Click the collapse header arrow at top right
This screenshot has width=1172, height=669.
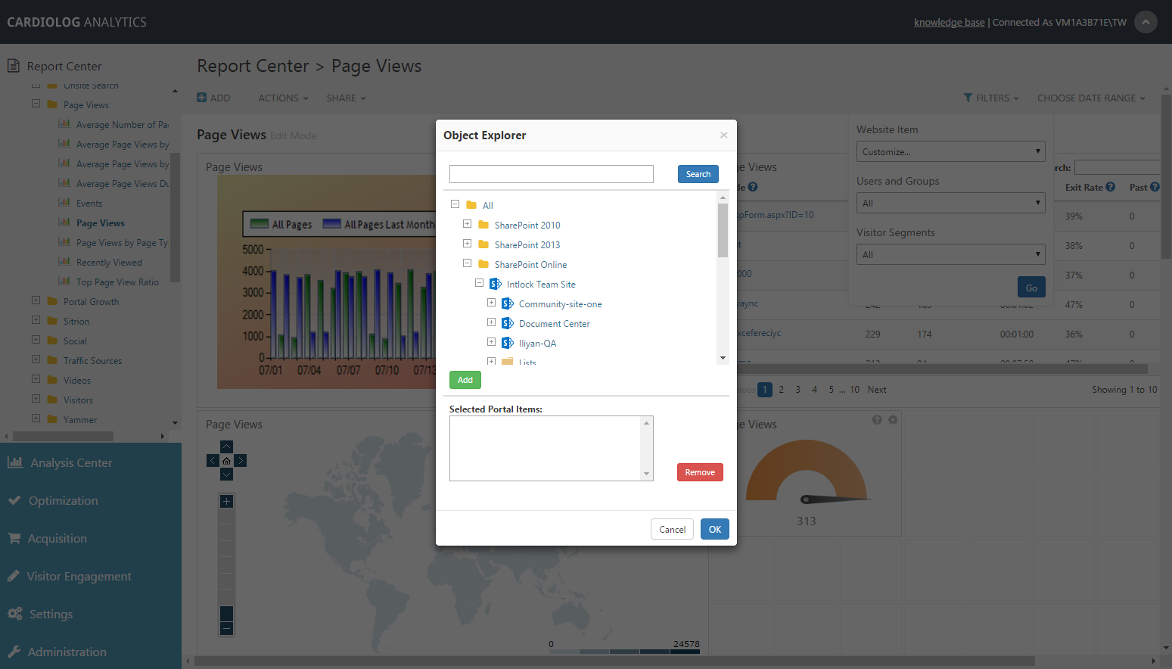pyautogui.click(x=1146, y=22)
